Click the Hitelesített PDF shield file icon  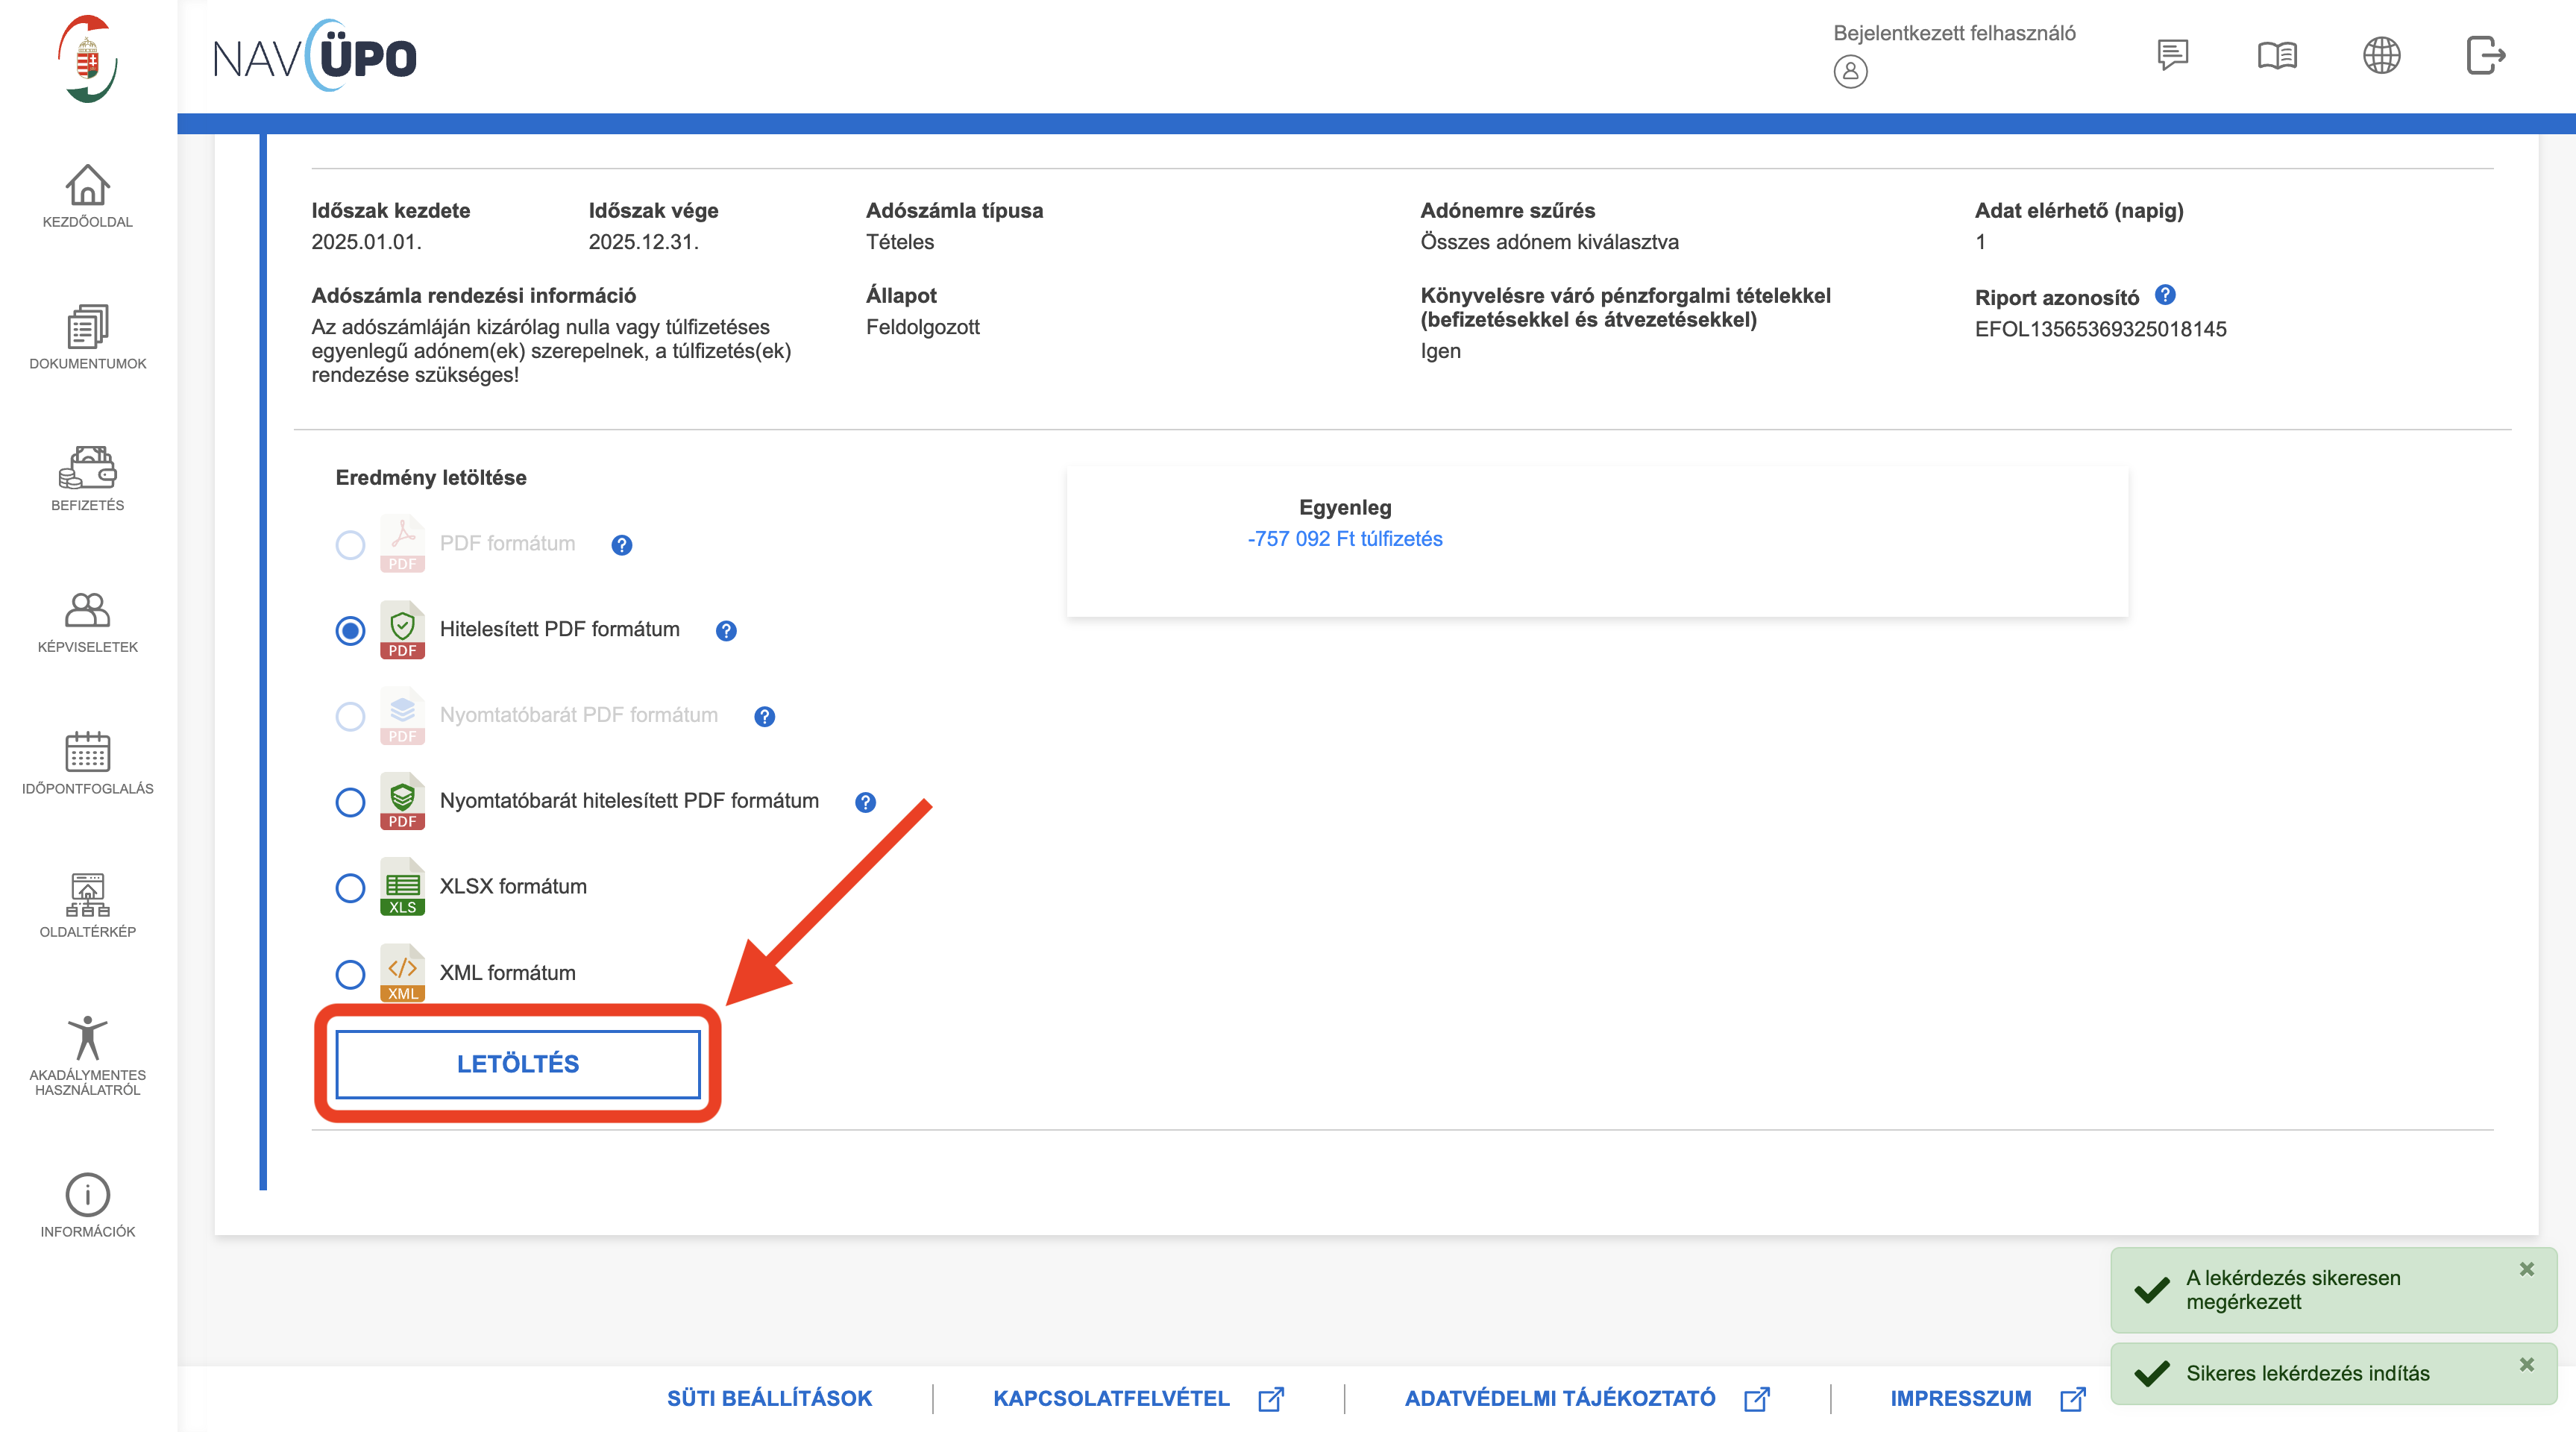pos(402,630)
